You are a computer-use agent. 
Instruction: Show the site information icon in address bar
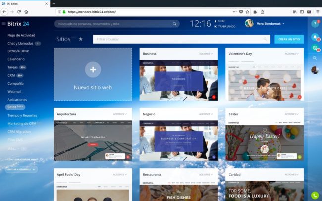point(59,12)
